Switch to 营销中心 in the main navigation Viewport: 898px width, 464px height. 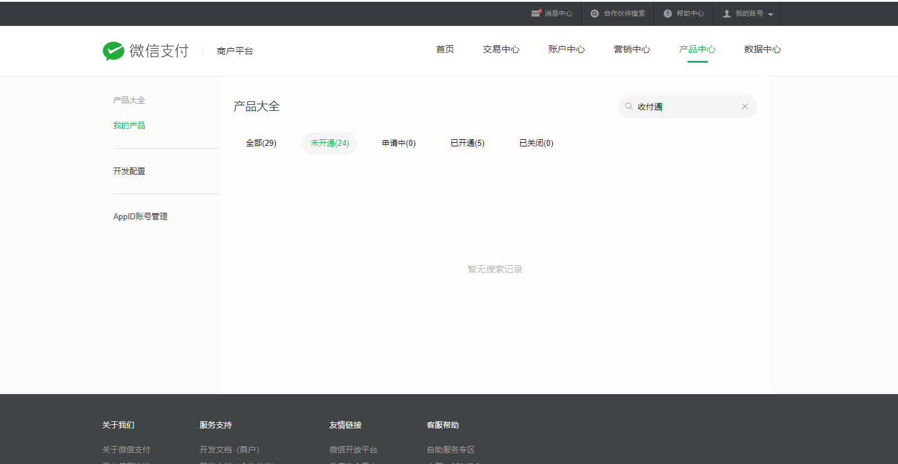coord(632,49)
